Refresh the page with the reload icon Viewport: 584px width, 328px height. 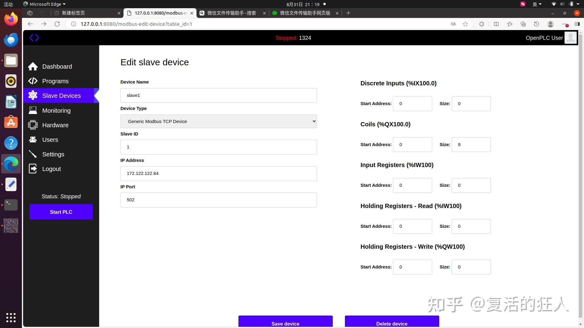click(57, 24)
